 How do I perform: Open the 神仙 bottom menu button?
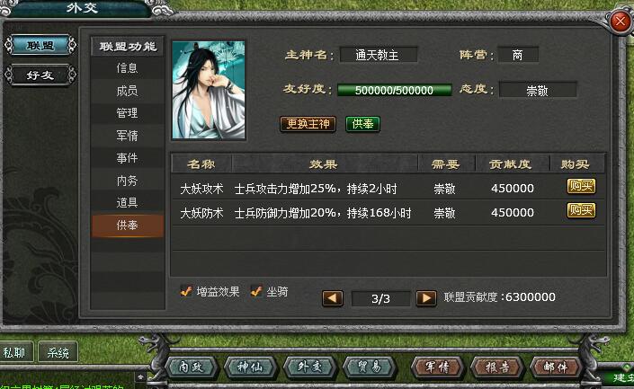click(x=250, y=367)
